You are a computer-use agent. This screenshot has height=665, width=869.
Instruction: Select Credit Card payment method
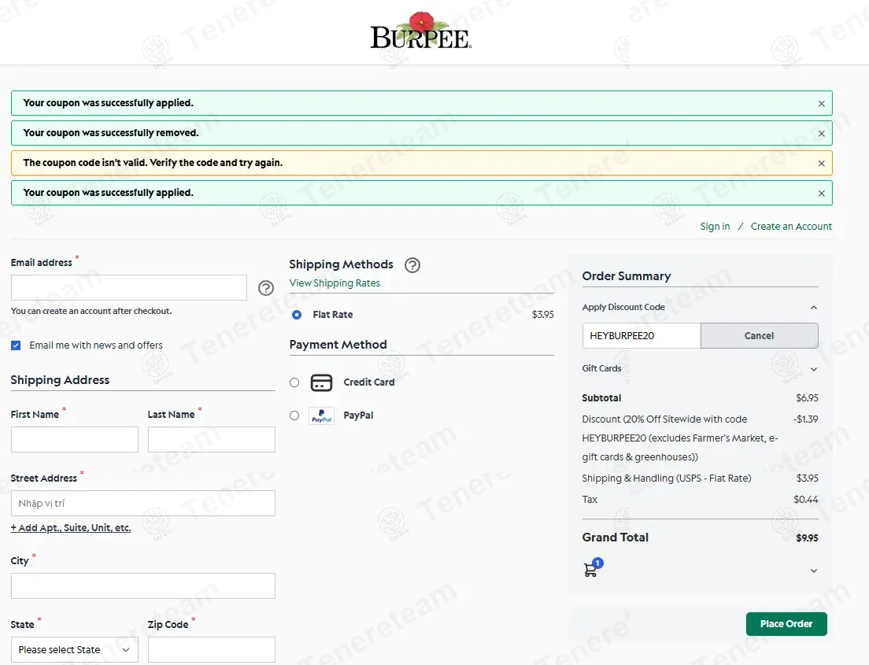294,382
